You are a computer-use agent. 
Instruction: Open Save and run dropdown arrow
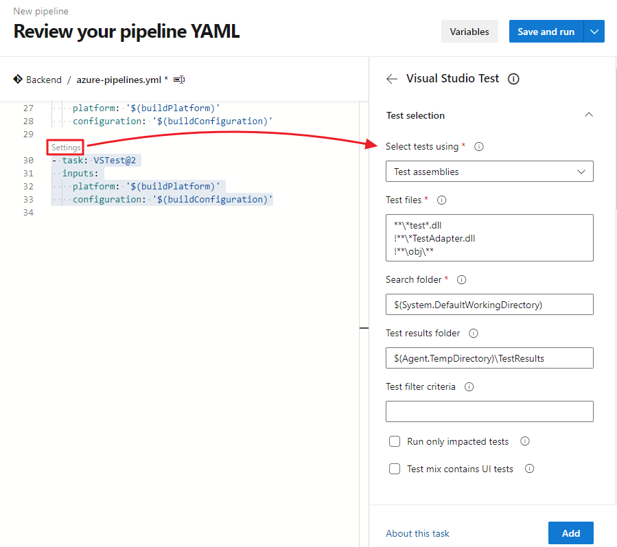coord(594,32)
